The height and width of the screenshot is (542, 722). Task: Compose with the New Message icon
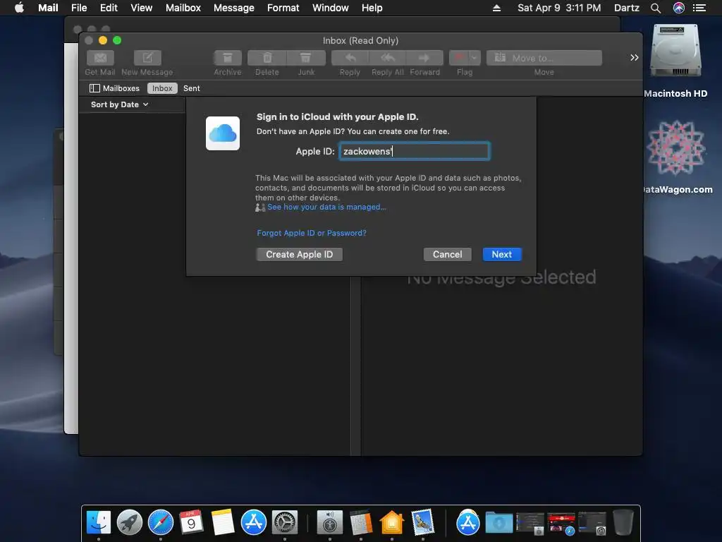coord(147,58)
